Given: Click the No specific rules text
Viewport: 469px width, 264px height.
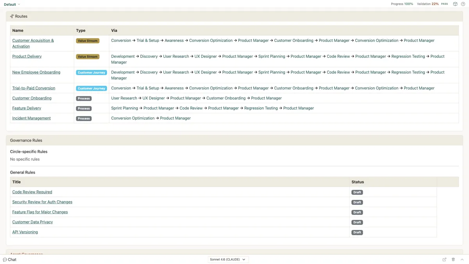Looking at the screenshot, I should 25,159.
